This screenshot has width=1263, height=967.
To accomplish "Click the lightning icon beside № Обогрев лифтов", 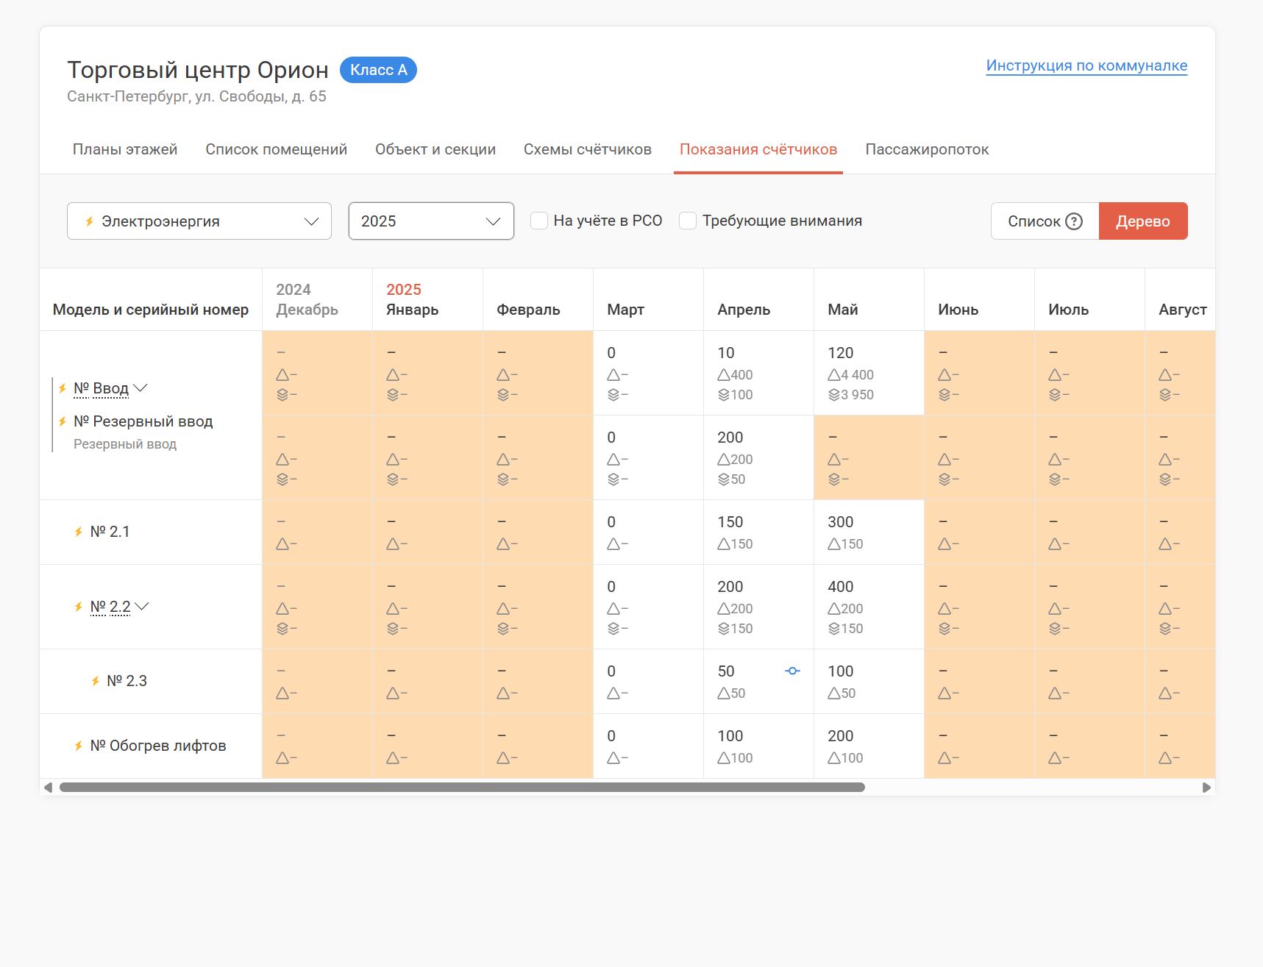I will pos(79,746).
